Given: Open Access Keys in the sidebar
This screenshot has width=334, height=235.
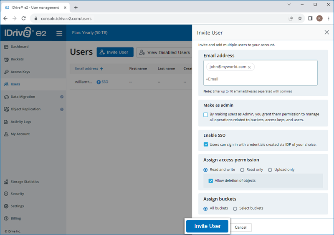Looking at the screenshot, I should 20,72.
